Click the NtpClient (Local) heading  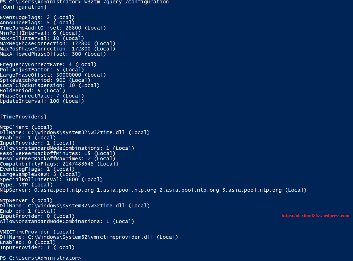click(26, 127)
